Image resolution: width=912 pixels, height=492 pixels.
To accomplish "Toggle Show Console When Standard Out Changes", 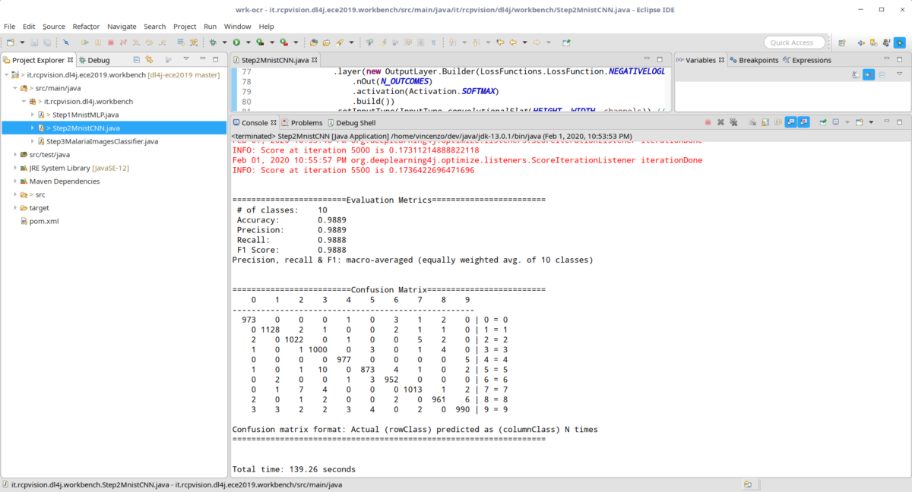I will 790,121.
